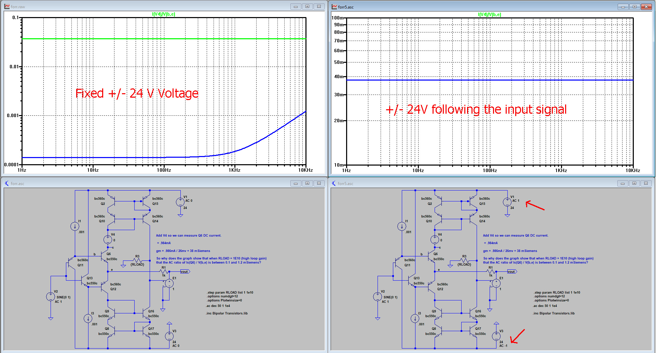Minimize the forr5.asc schematic window
Screen dimensions: 656x353
click(623, 183)
